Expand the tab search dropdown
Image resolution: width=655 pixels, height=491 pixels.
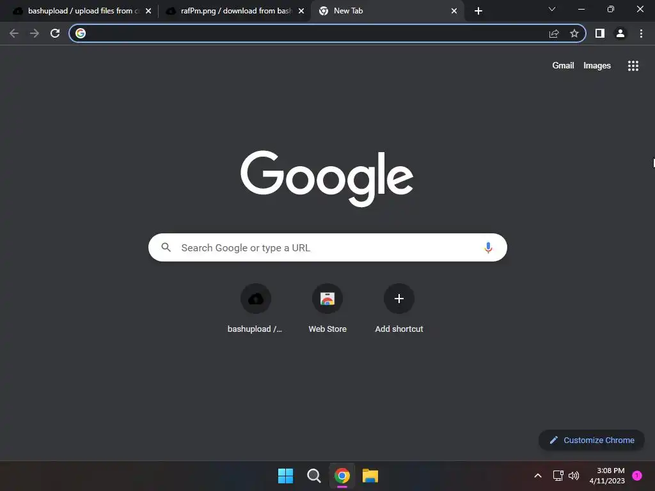click(552, 9)
